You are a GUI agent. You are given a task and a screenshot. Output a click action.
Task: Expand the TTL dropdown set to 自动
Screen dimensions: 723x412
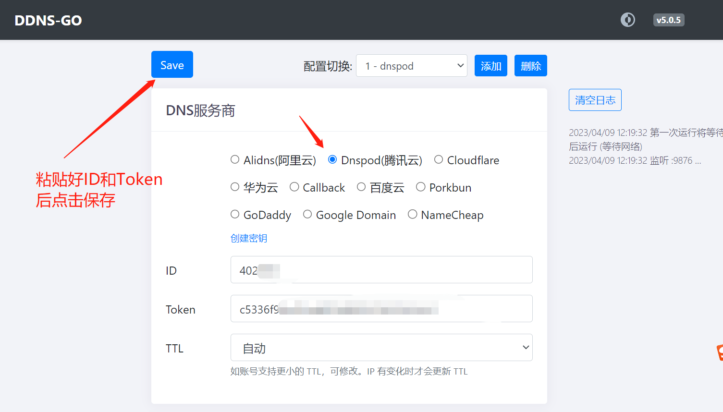pos(381,348)
